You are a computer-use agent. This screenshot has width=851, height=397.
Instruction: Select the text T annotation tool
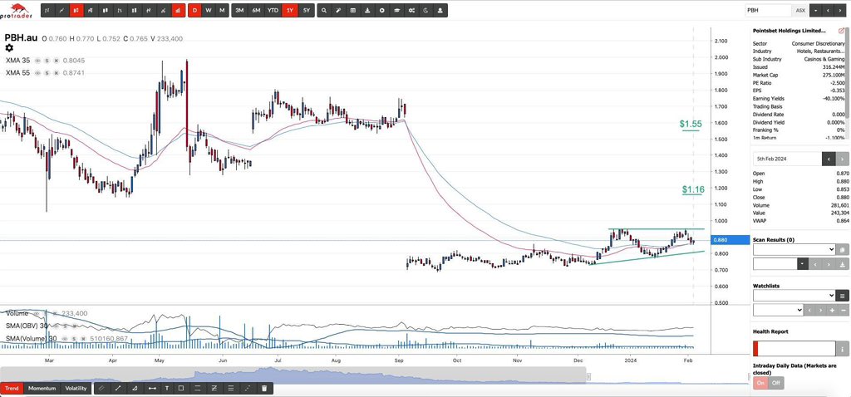tap(167, 389)
